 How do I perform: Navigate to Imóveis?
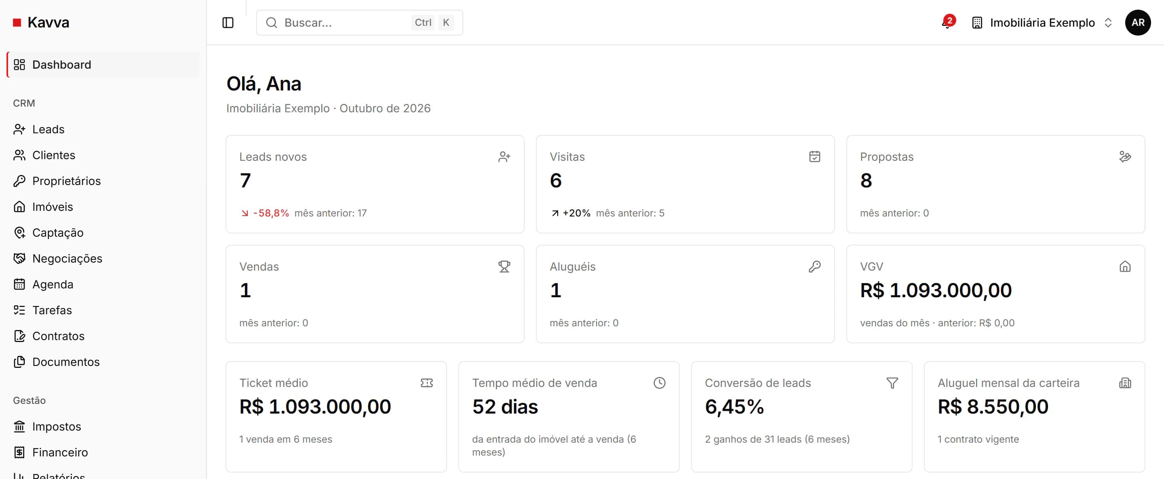pyautogui.click(x=103, y=207)
